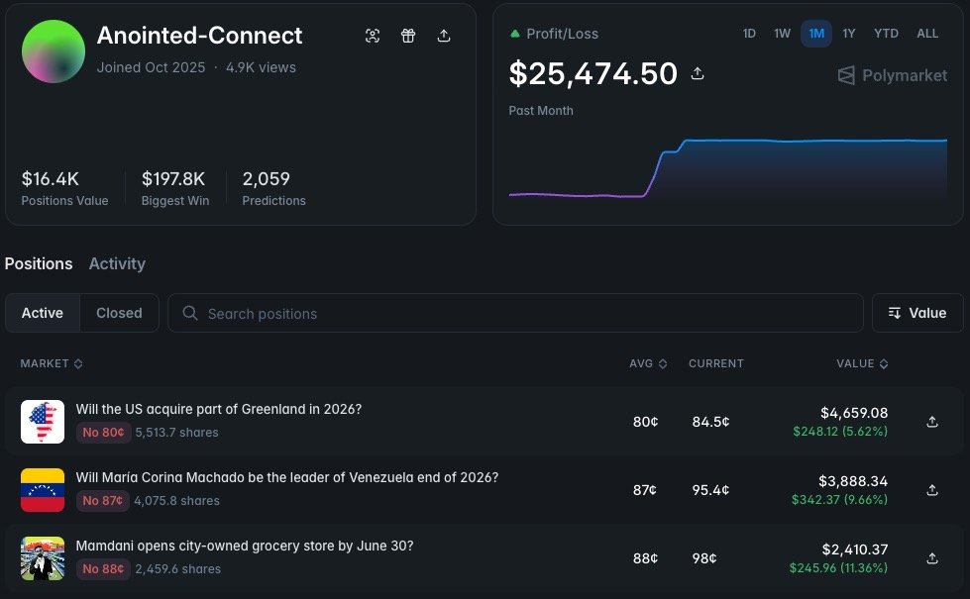Click the gift icon in the profile header
Image resolution: width=970 pixels, height=599 pixels.
click(x=408, y=36)
